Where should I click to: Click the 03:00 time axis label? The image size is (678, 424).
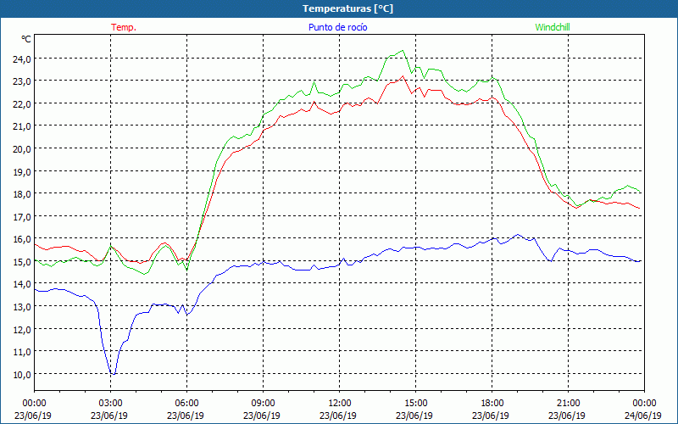click(110, 404)
